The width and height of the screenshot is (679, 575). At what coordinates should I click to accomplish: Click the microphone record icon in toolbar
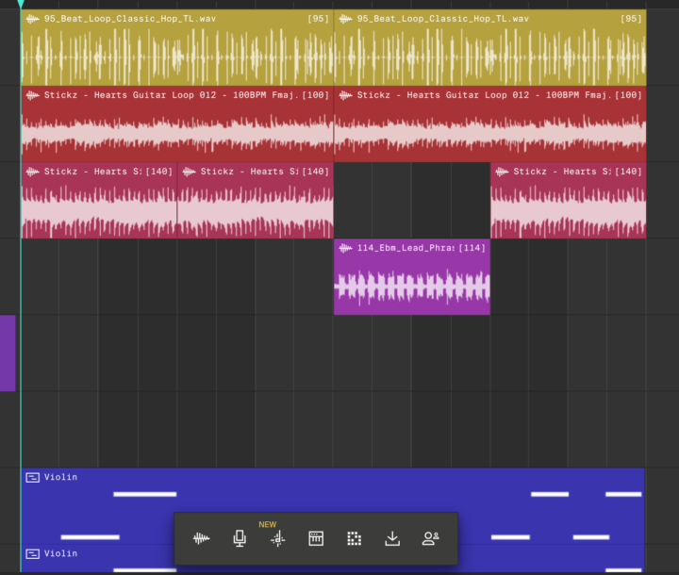[x=240, y=538]
